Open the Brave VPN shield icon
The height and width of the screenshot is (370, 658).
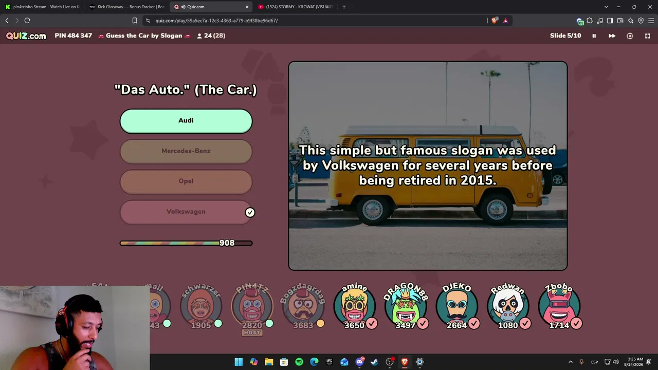click(641, 21)
